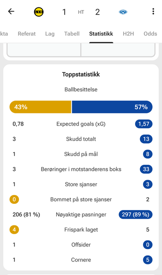Screen dimensions: 162x275
Task: Tap the blue 13 total shots badge
Action: click(146, 139)
